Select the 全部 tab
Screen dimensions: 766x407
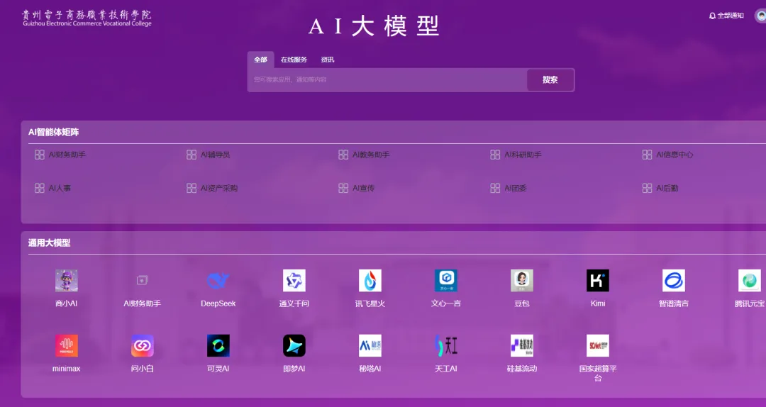[x=260, y=60]
